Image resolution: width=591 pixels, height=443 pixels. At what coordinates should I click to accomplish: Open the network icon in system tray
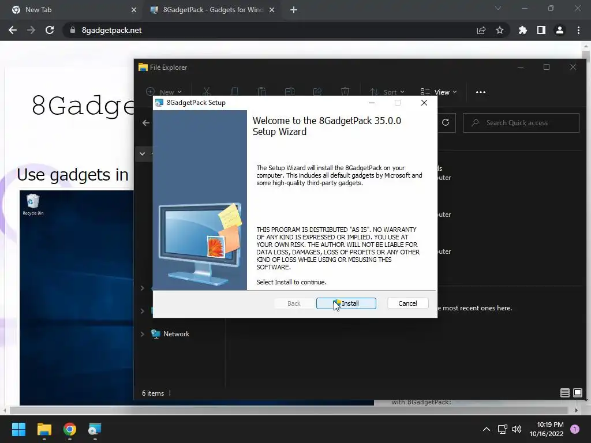pyautogui.click(x=503, y=429)
